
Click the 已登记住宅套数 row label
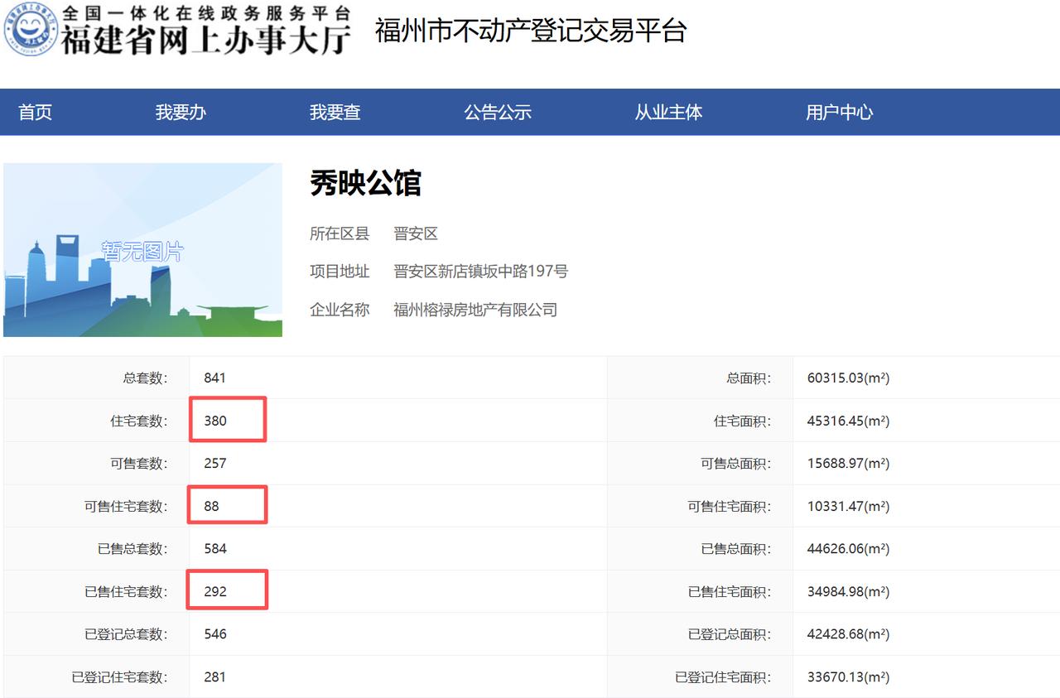[x=118, y=677]
